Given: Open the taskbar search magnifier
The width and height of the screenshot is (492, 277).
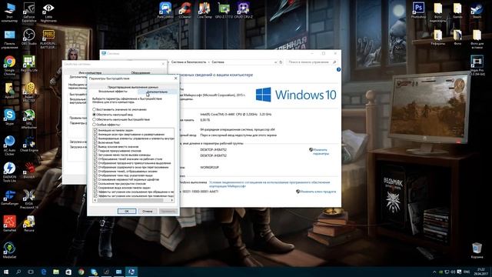Looking at the screenshot, I should click(x=18, y=272).
